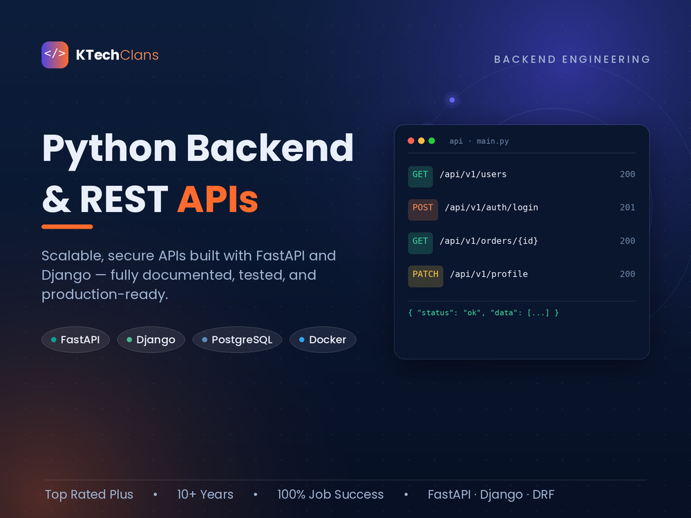Click the 10+ Years footer text
The height and width of the screenshot is (518, 691).
(205, 495)
